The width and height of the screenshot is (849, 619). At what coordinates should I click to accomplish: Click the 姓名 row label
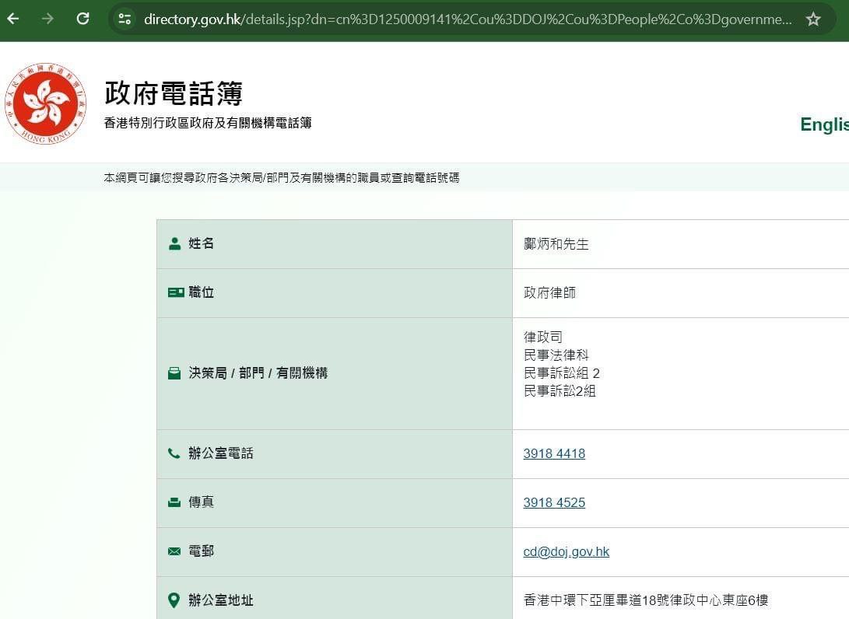[x=201, y=243]
